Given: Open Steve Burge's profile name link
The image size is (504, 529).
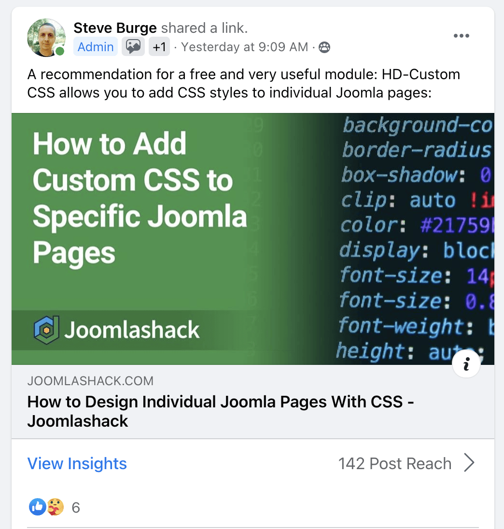Looking at the screenshot, I should click(115, 28).
